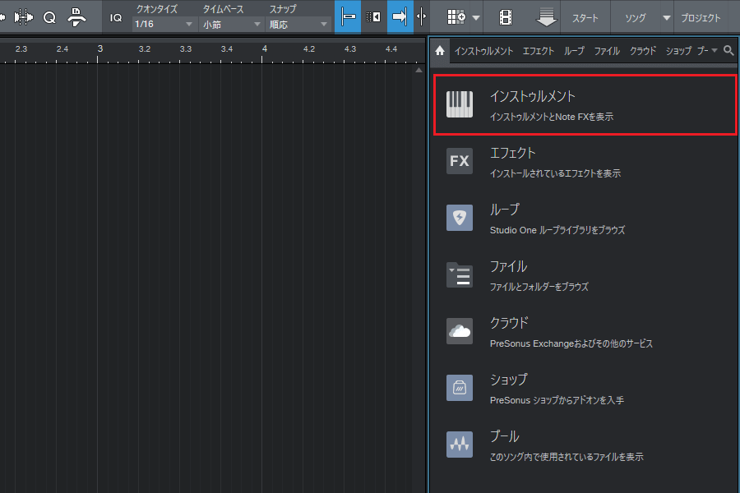Click the waveform pool icon
The height and width of the screenshot is (493, 740).
pos(460,444)
